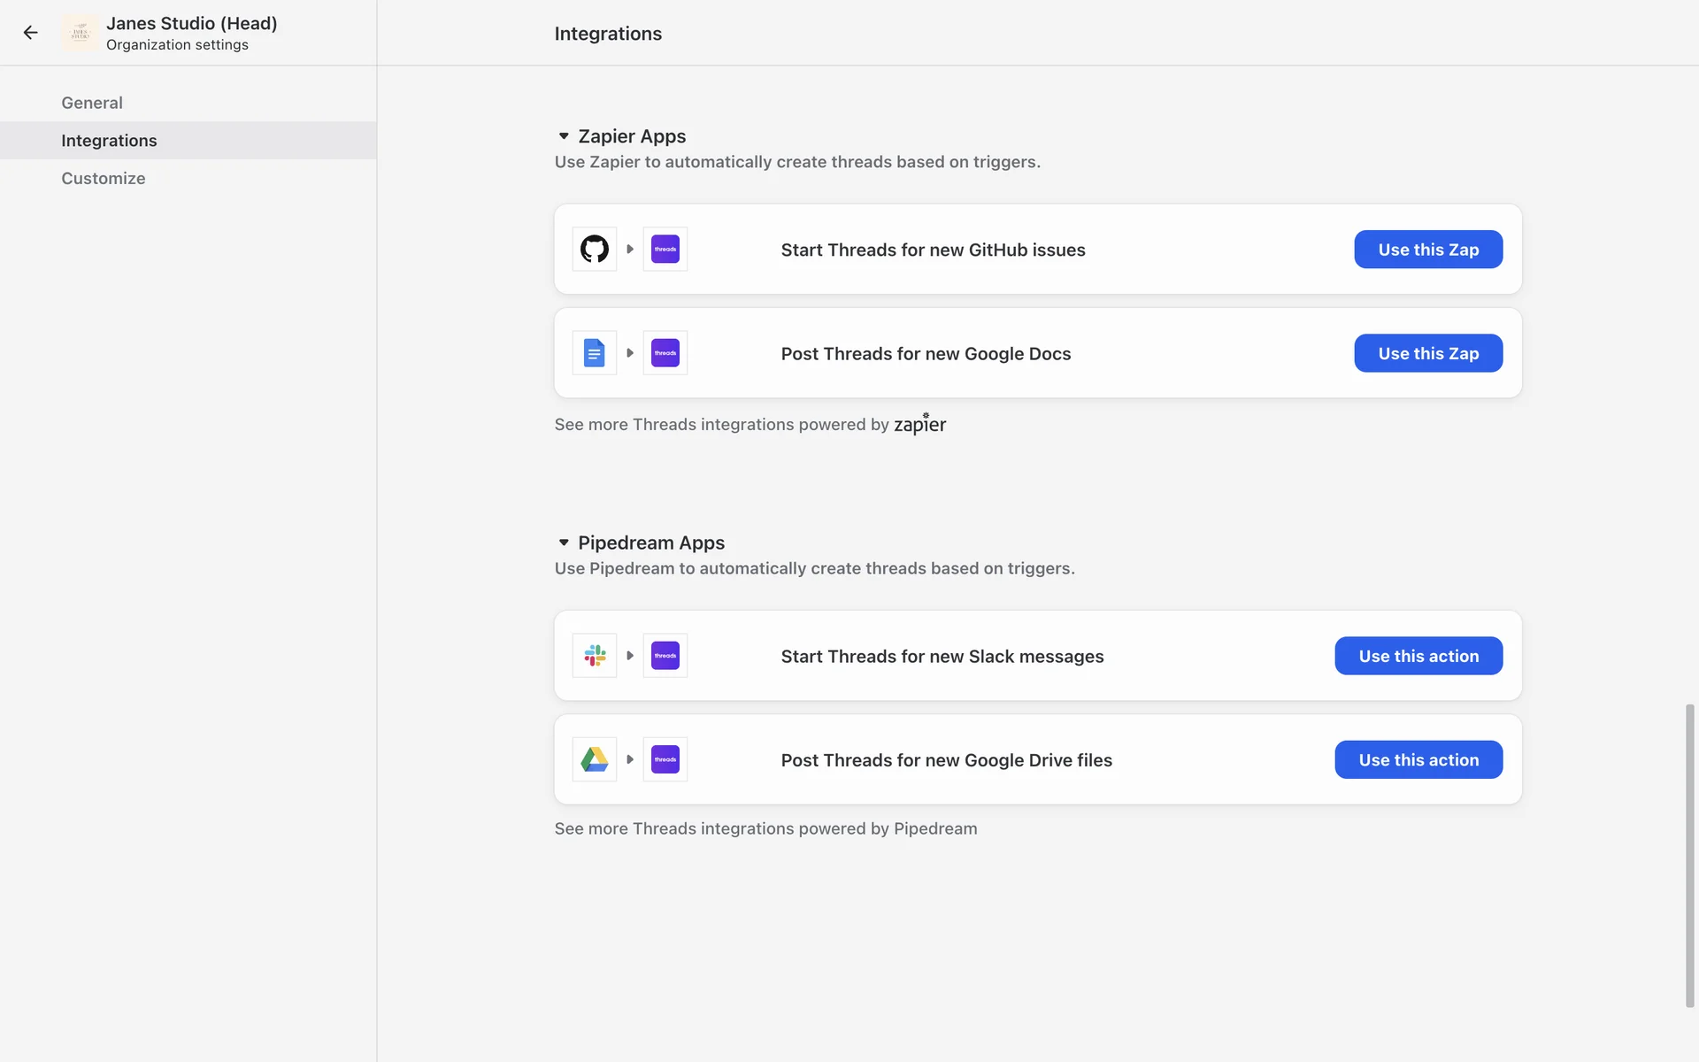This screenshot has height=1062, width=1699.
Task: Click the Google Docs icon
Action: [595, 353]
